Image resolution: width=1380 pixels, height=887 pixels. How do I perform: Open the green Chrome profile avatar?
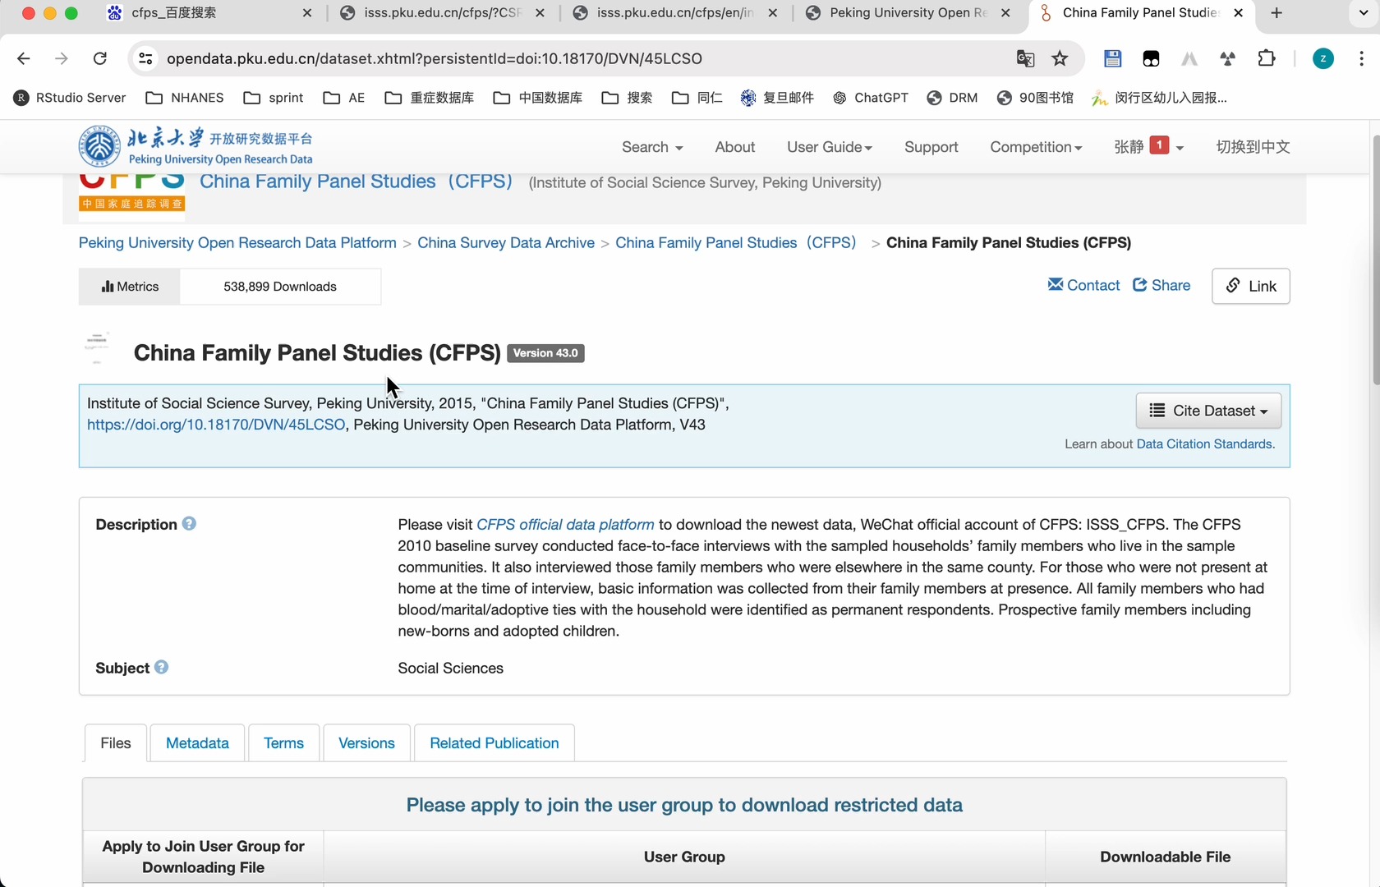pyautogui.click(x=1322, y=58)
